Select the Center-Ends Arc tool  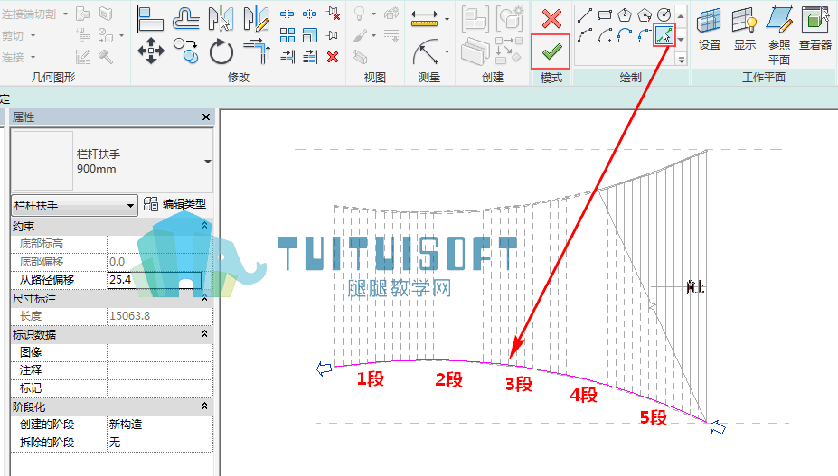605,36
